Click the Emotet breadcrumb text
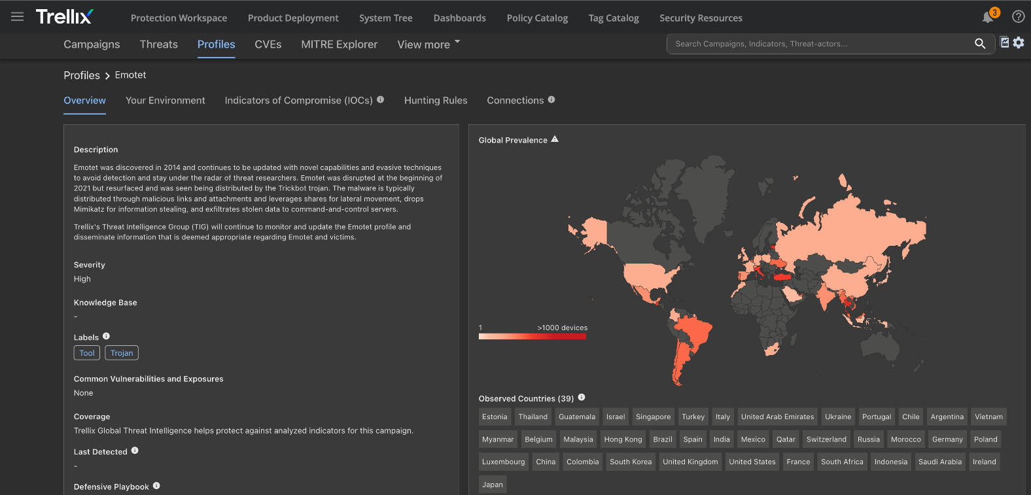 click(130, 75)
